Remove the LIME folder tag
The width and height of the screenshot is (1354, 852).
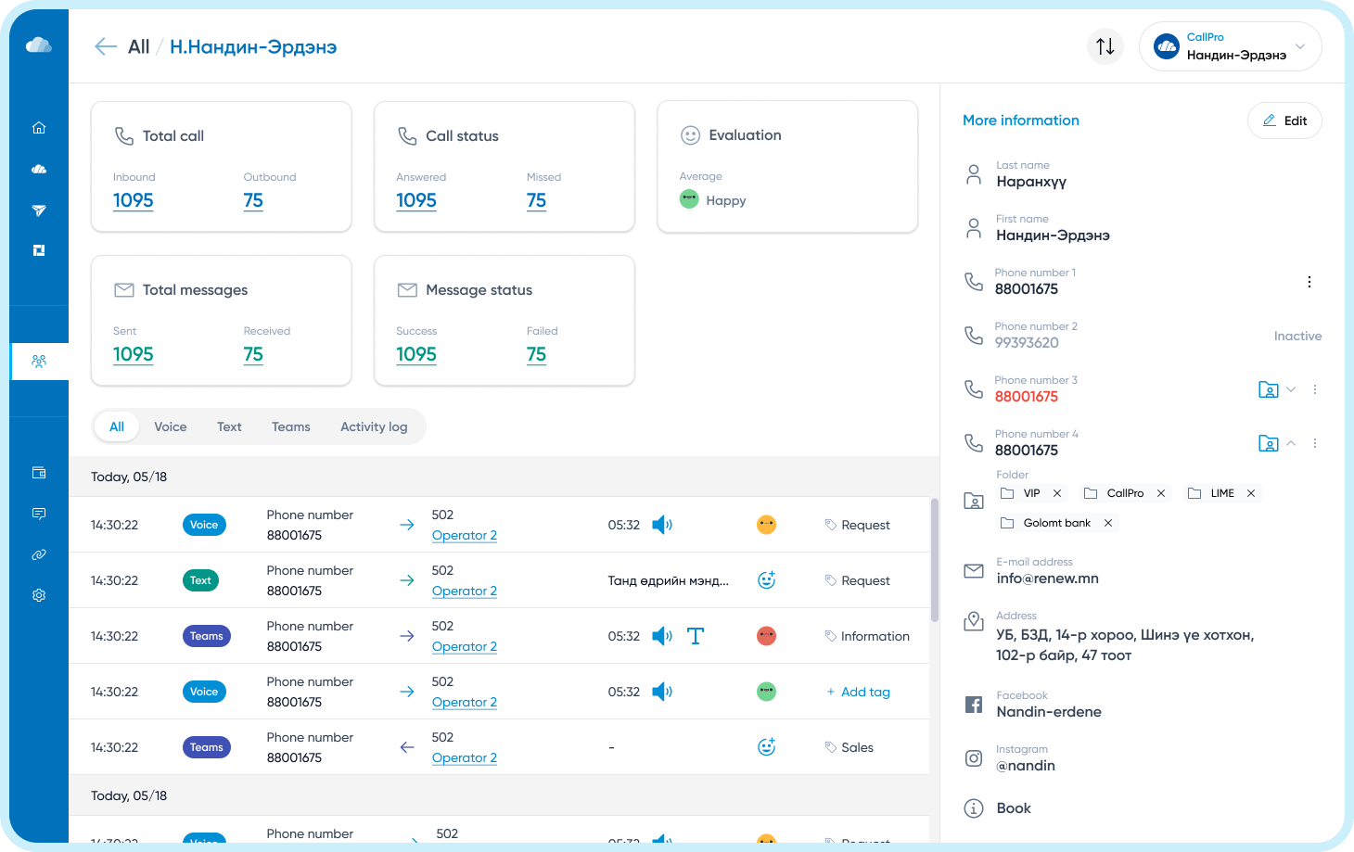pyautogui.click(x=1251, y=493)
